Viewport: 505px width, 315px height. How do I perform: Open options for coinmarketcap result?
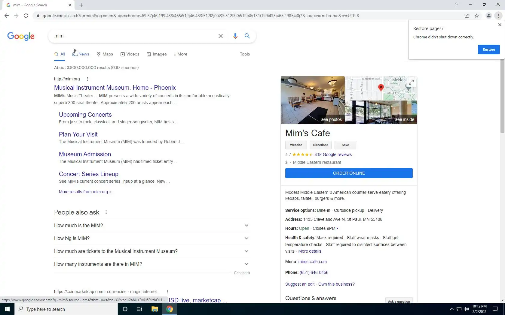(168, 292)
